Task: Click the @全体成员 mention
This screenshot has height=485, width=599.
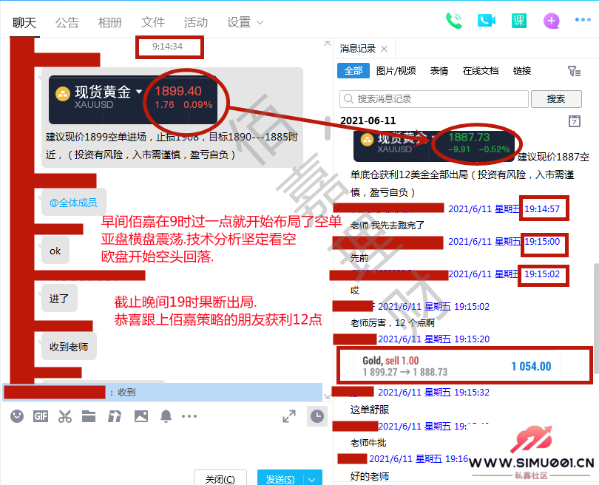Action: [x=73, y=203]
